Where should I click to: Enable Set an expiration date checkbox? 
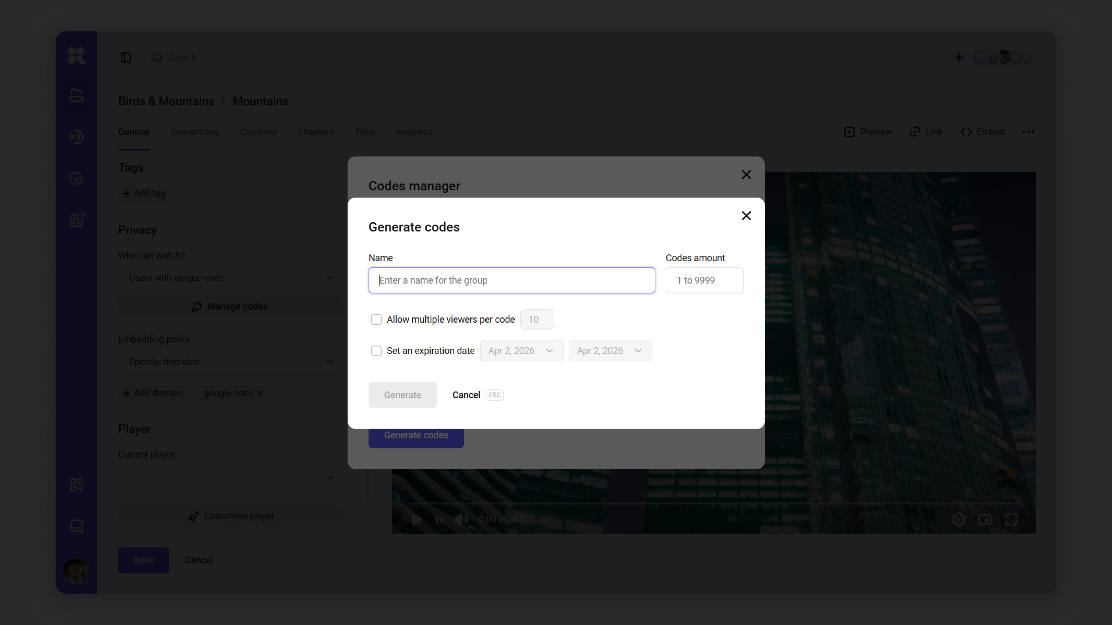376,351
